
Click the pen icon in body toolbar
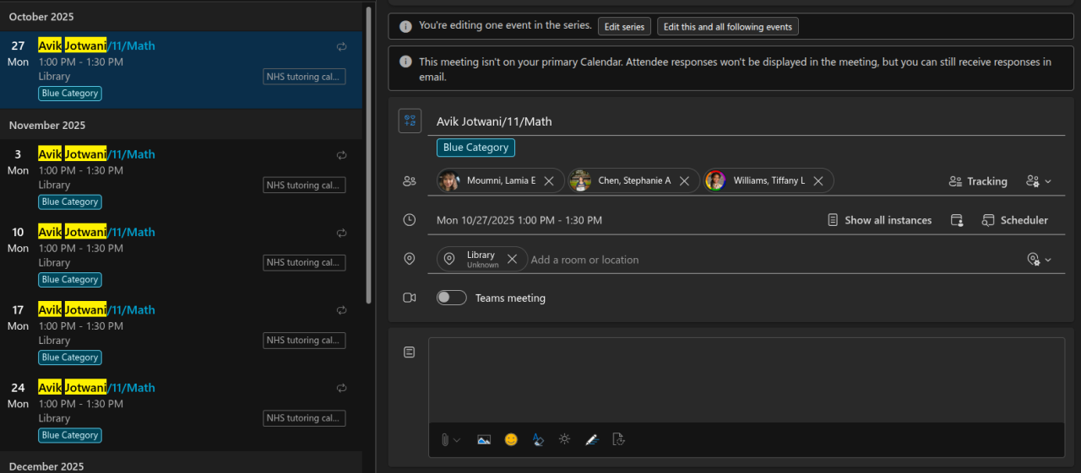click(592, 439)
